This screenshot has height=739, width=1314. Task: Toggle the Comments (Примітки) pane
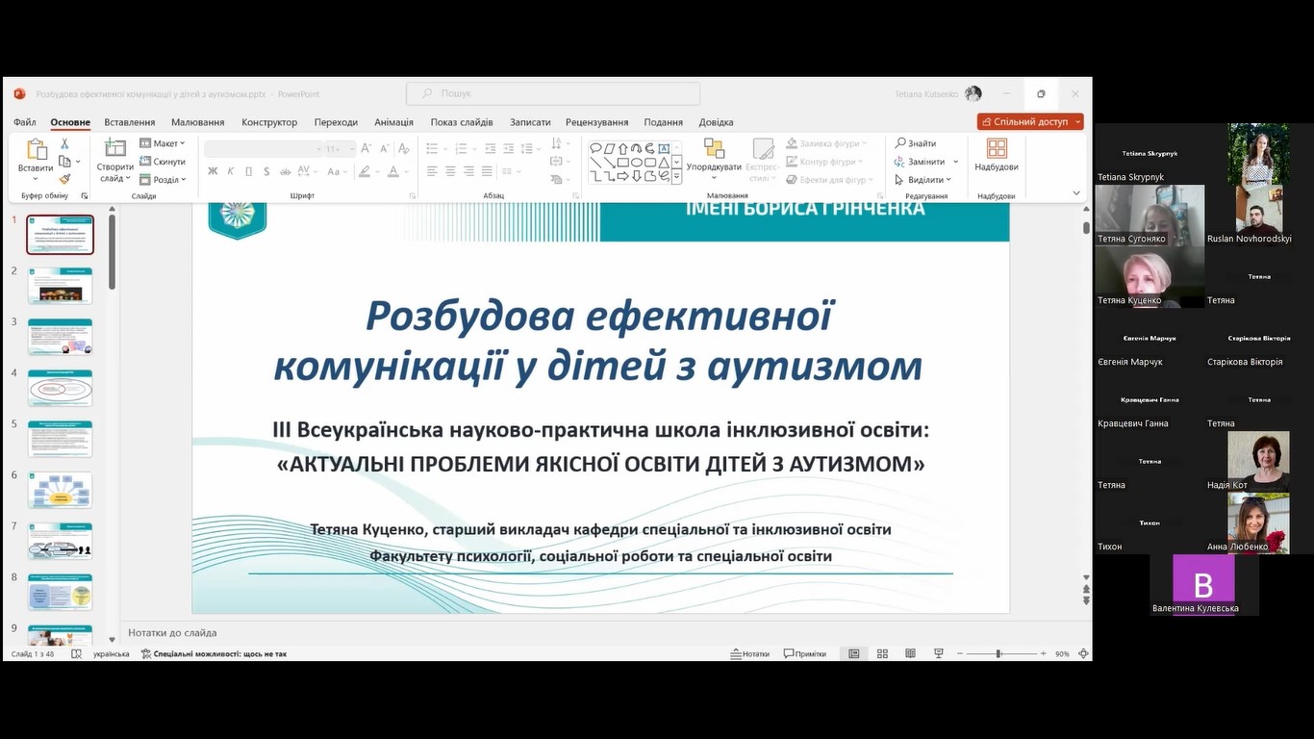(805, 653)
